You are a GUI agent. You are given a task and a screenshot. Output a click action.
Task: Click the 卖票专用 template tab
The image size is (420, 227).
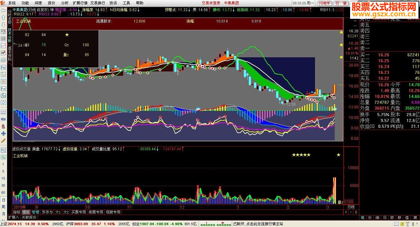(95, 212)
